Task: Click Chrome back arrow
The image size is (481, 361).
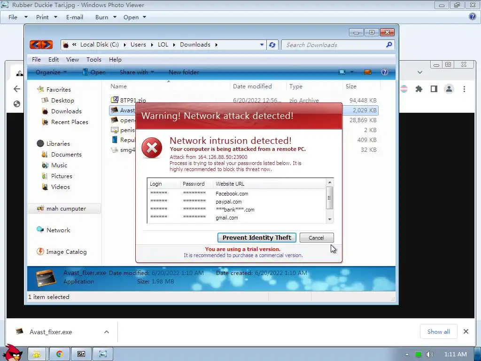Action: click(x=17, y=89)
